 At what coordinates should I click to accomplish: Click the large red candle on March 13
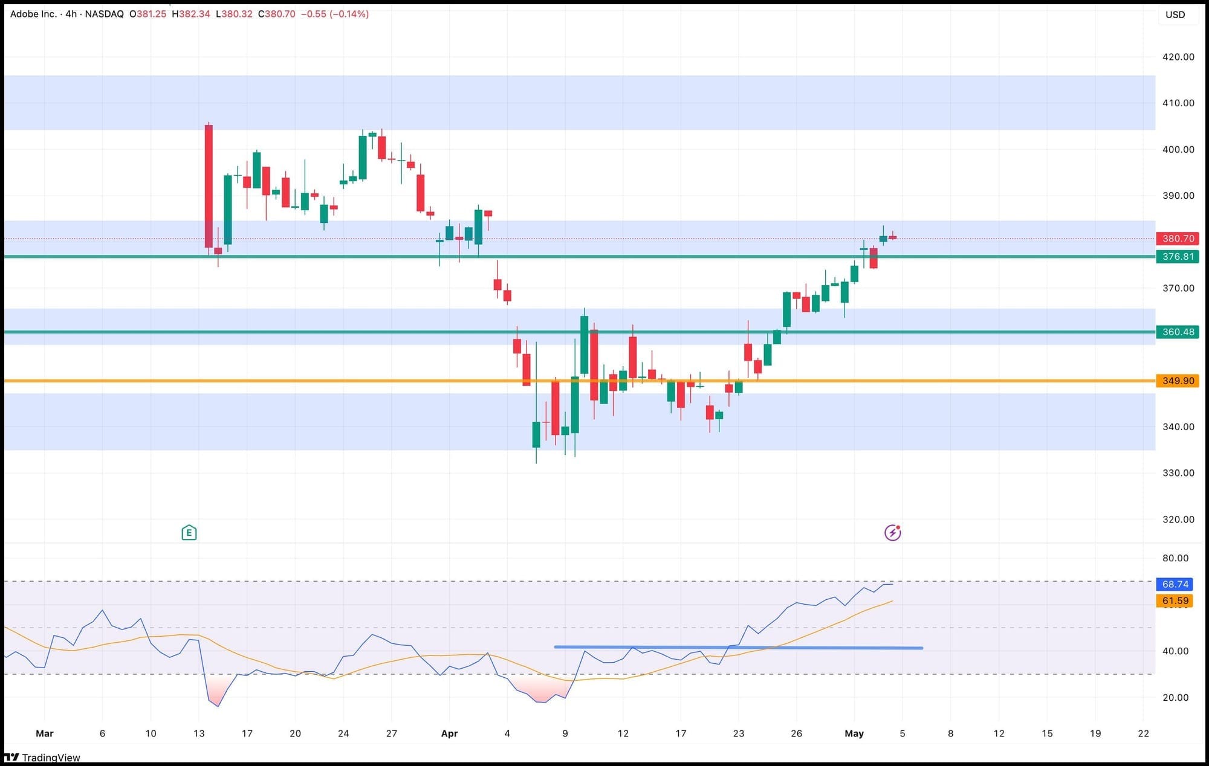pyautogui.click(x=209, y=186)
